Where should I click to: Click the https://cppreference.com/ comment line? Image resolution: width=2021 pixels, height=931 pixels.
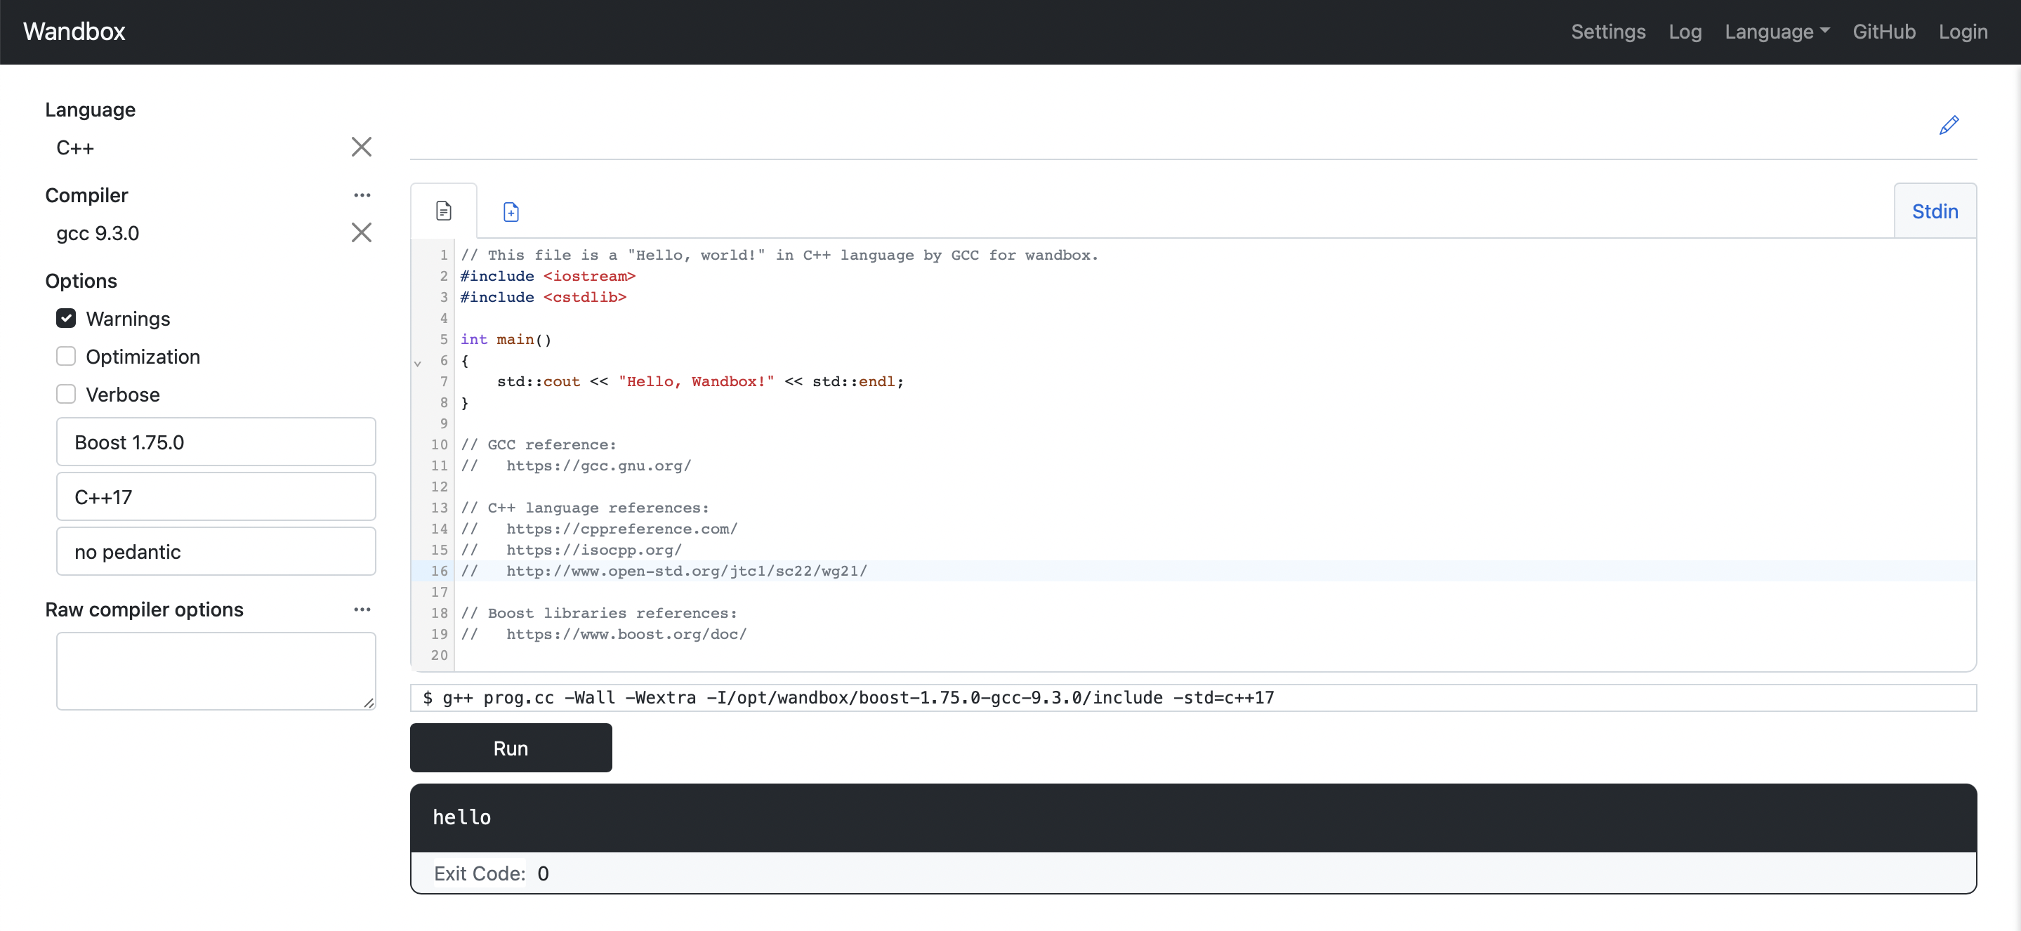[x=598, y=529]
